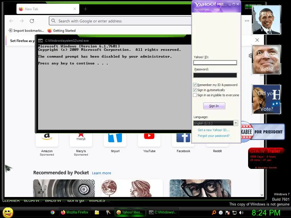The image size is (291, 218).
Task: Click Forgot your password? link
Action: click(x=214, y=136)
